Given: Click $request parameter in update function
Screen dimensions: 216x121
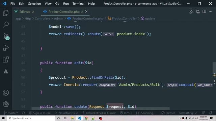Looking at the screenshot, I should click(115, 107).
